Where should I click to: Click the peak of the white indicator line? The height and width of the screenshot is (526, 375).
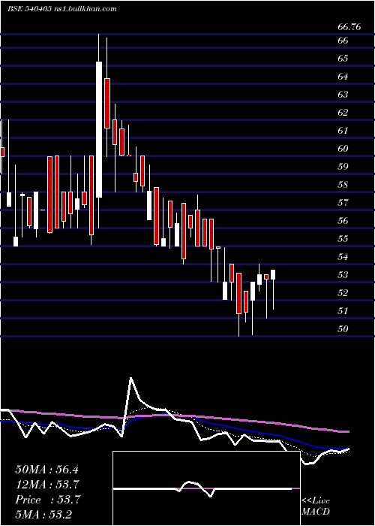(131, 379)
